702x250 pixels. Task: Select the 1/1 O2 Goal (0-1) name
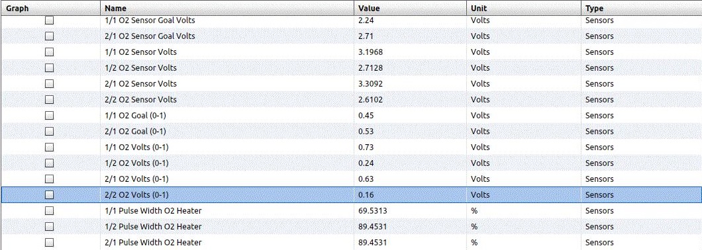135,116
